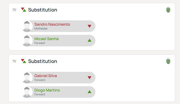Click the red down arrow beside Gabriel Silva

pos(89,78)
